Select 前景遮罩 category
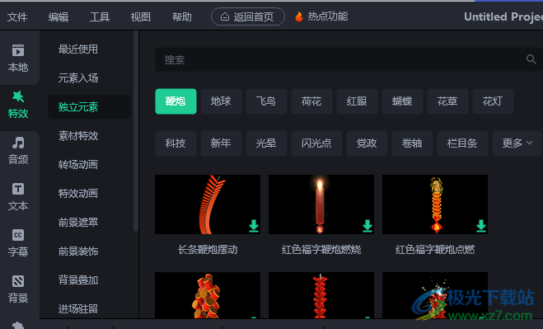Image resolution: width=543 pixels, height=329 pixels. [78, 222]
